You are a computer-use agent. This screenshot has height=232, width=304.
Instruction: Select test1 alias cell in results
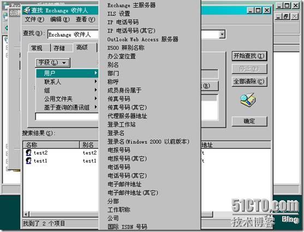pos(90,161)
